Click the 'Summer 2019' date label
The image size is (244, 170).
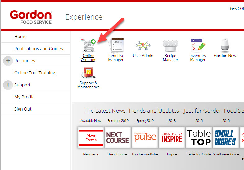coord(118,121)
